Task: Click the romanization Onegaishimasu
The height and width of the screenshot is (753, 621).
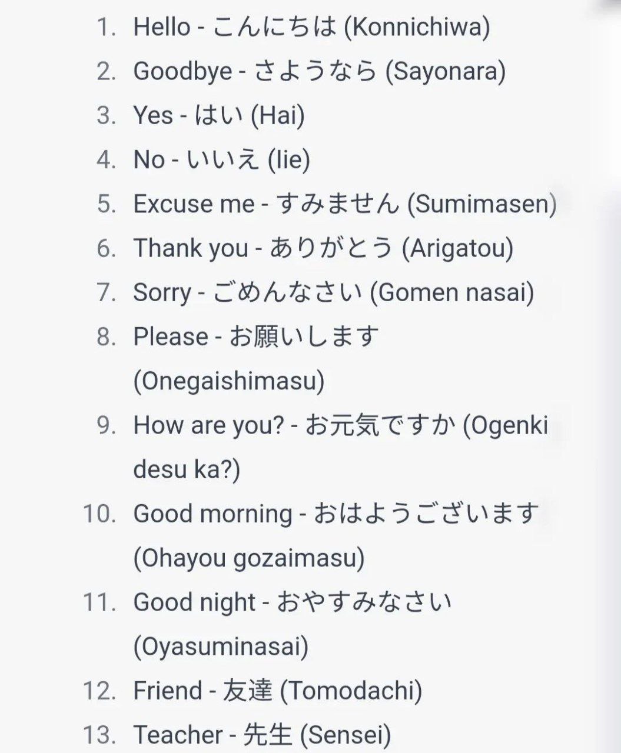Action: click(x=229, y=381)
